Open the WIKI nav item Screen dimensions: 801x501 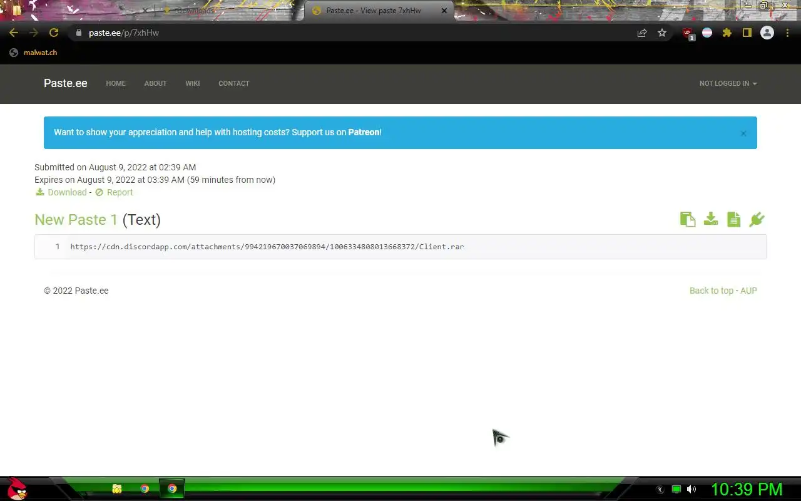click(x=193, y=83)
